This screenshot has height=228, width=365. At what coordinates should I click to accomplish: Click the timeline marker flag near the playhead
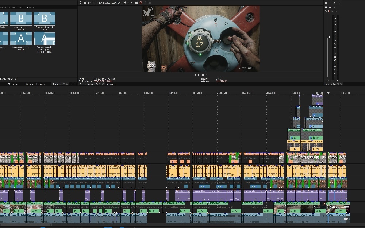(x=328, y=93)
